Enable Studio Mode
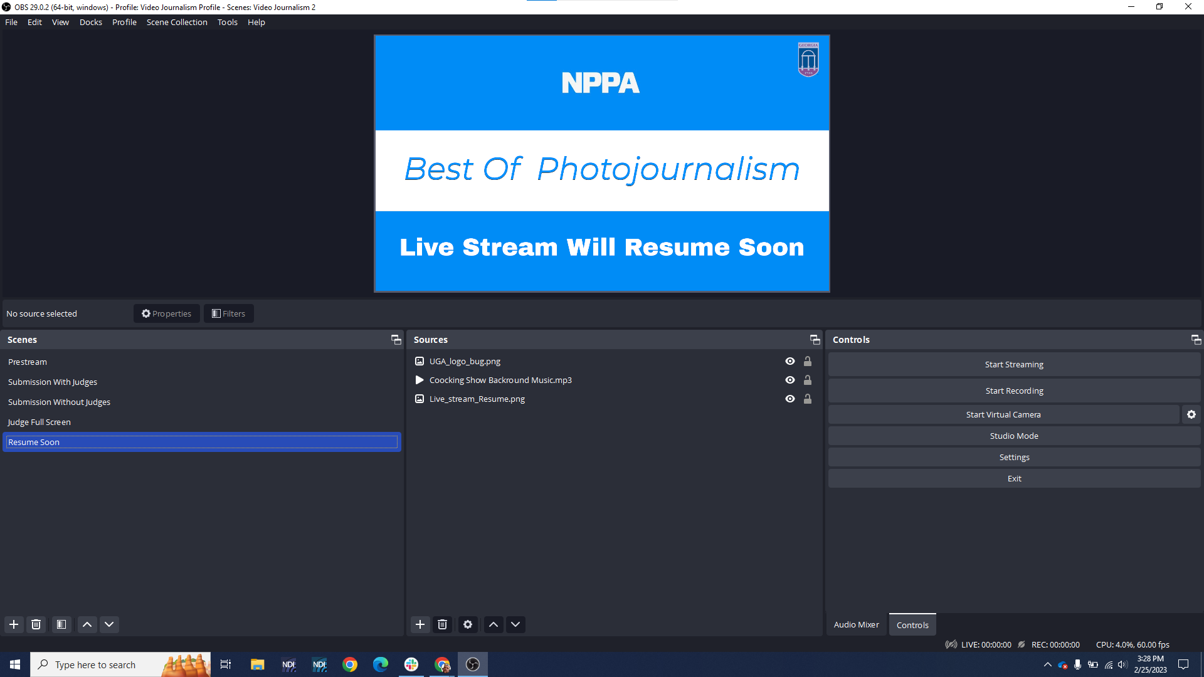 [x=1014, y=436]
